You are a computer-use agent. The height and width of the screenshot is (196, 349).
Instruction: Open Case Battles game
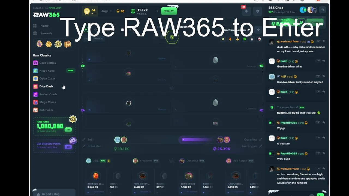pos(47,63)
